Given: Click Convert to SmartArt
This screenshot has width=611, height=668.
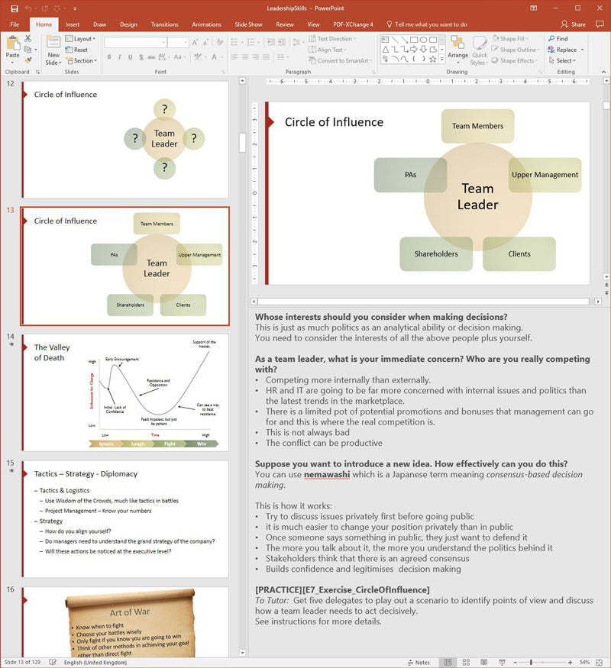Looking at the screenshot, I should (x=340, y=61).
